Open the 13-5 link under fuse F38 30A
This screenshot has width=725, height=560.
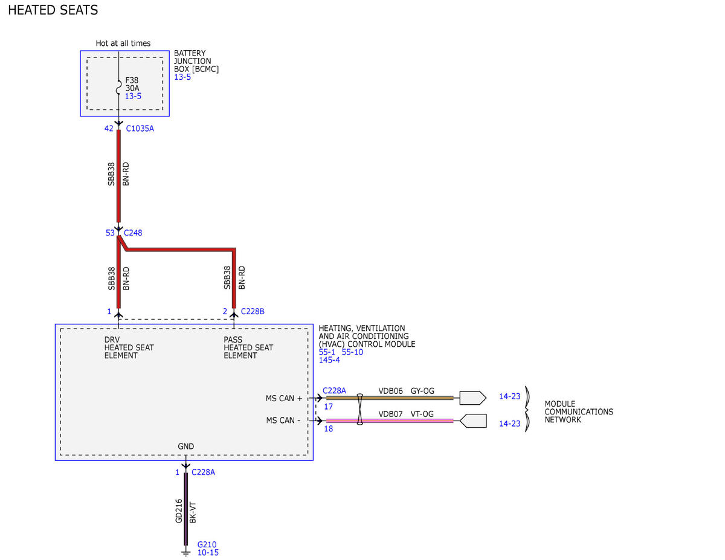tap(133, 96)
